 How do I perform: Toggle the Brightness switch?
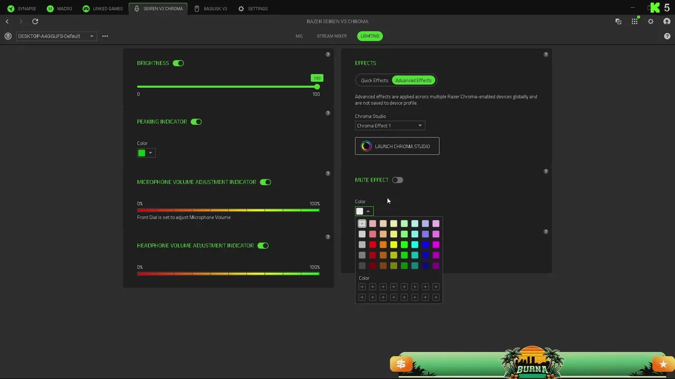point(178,63)
